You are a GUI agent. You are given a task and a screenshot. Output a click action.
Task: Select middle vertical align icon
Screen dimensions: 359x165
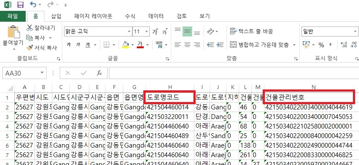(x=187, y=32)
